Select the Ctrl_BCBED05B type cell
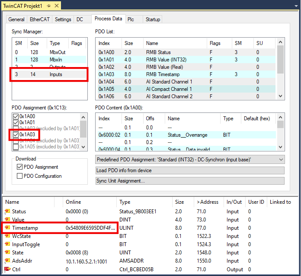The width and height of the screenshot is (301, 276). pyautogui.click(x=136, y=269)
